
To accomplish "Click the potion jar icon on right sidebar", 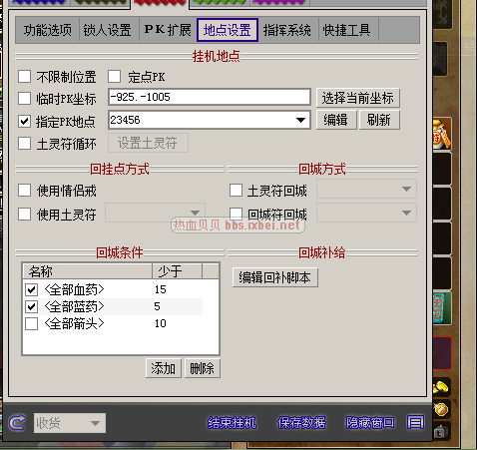I will 442,135.
